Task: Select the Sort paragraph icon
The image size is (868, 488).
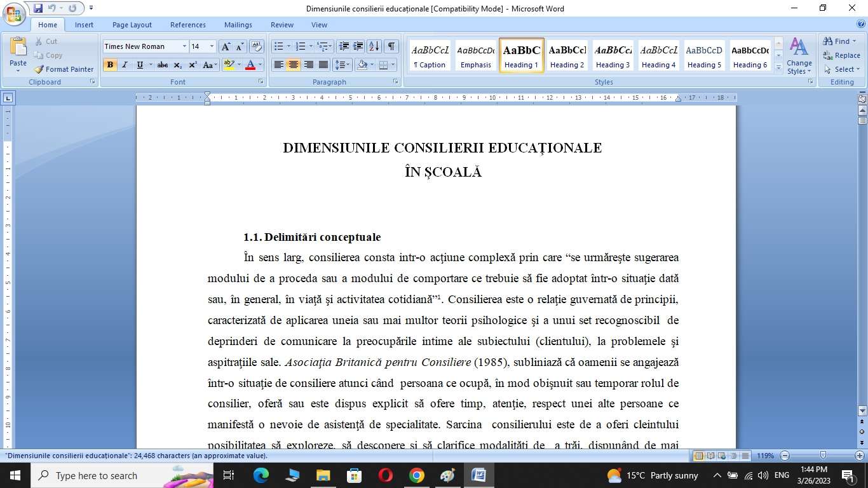Action: pos(374,46)
